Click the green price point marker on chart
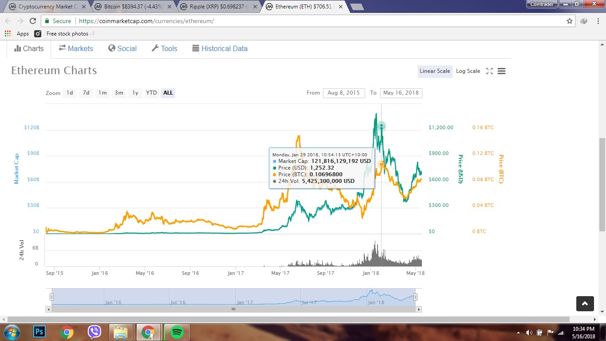 click(382, 127)
